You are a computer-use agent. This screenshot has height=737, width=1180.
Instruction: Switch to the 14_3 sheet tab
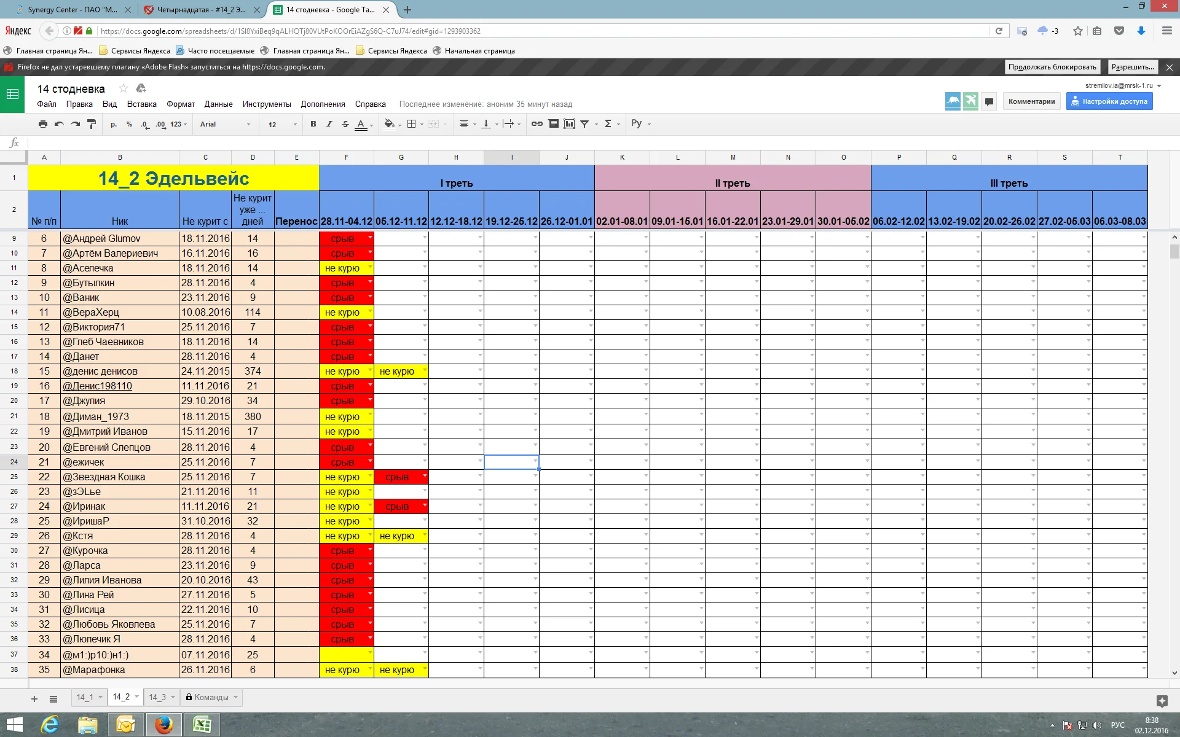click(x=157, y=697)
